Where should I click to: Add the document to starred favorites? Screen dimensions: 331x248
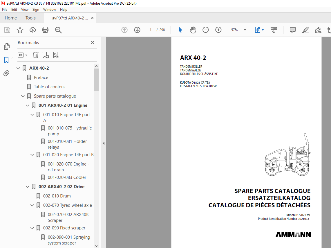[20, 30]
